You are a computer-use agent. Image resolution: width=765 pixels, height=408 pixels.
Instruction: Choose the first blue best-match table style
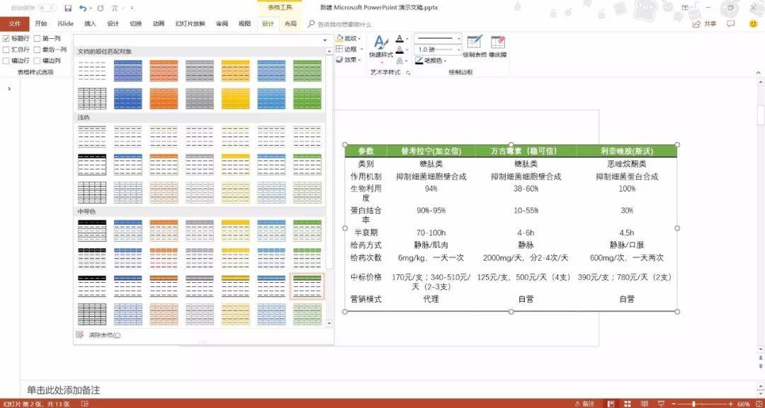pos(127,71)
